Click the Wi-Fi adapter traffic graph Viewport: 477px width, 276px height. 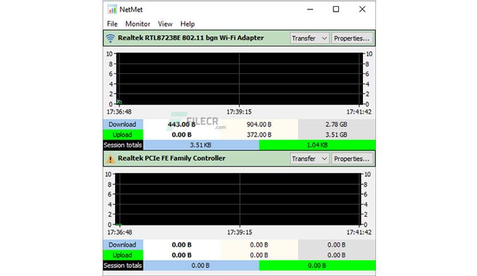pos(240,79)
